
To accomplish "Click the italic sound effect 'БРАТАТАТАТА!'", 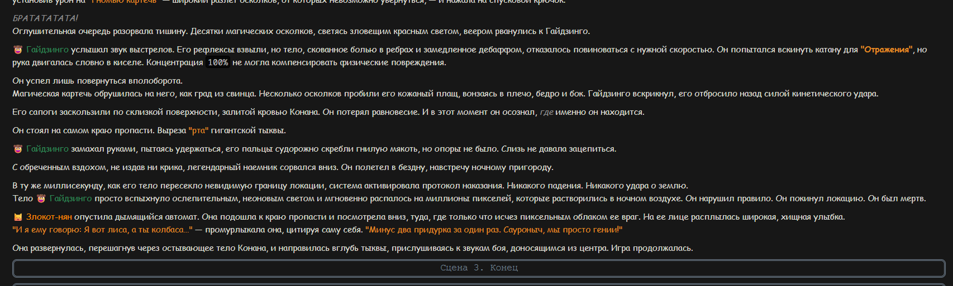I will point(45,18).
